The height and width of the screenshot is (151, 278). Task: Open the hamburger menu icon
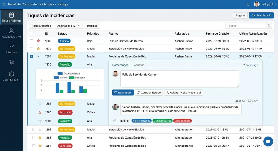[4, 4]
